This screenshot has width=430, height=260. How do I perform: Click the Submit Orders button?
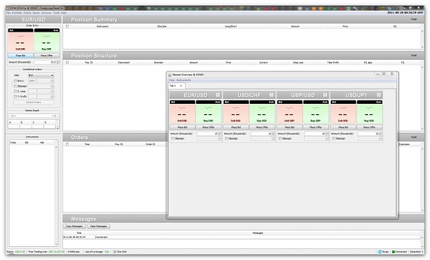34,102
